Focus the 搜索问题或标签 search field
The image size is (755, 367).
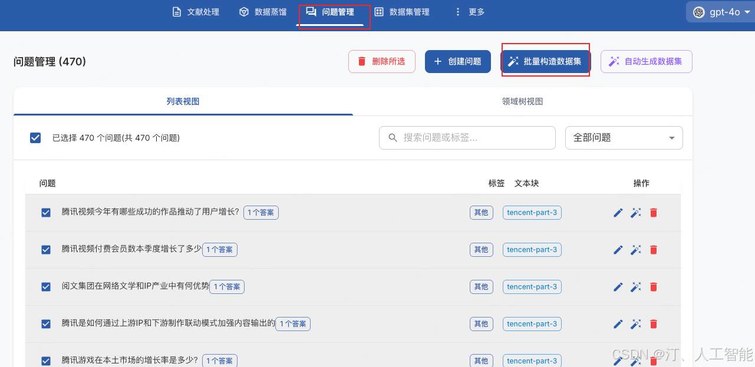[x=467, y=137]
